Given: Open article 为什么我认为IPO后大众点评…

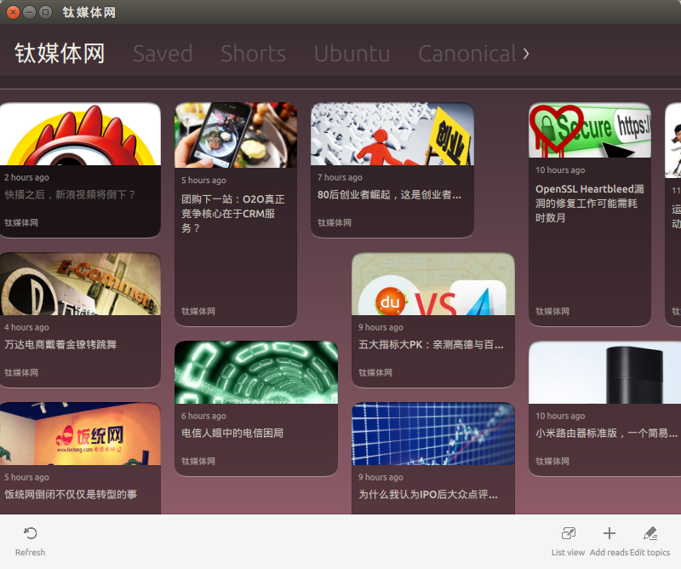Looking at the screenshot, I should [x=428, y=494].
